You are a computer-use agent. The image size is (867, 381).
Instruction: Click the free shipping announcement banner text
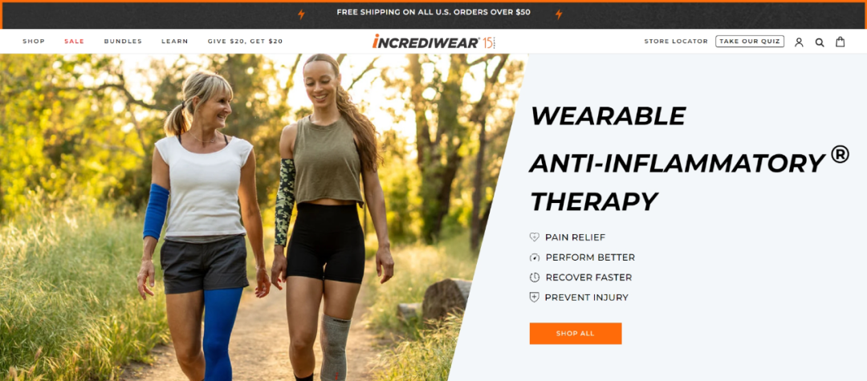pyautogui.click(x=433, y=12)
